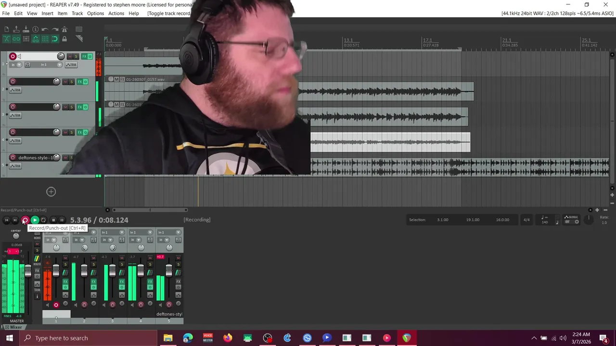Go to start of project transport button

point(7,220)
